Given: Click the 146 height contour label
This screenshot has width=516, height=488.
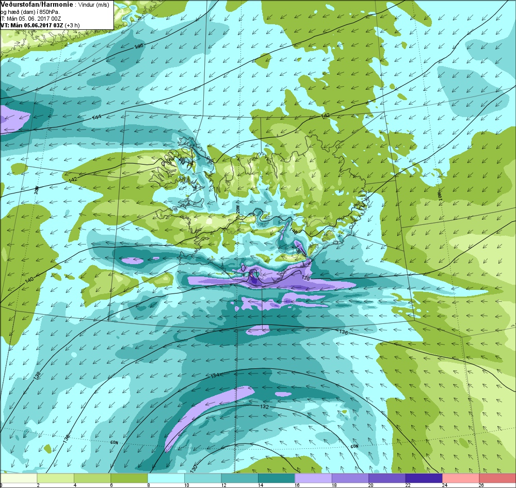Looking at the screenshot, I should coord(139,46).
